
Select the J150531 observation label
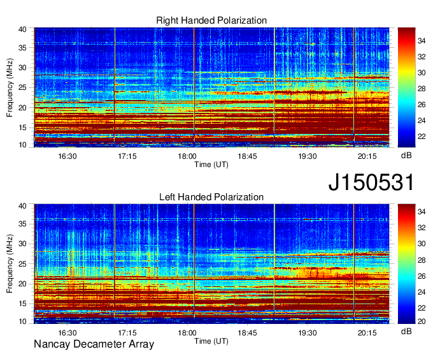(x=371, y=182)
